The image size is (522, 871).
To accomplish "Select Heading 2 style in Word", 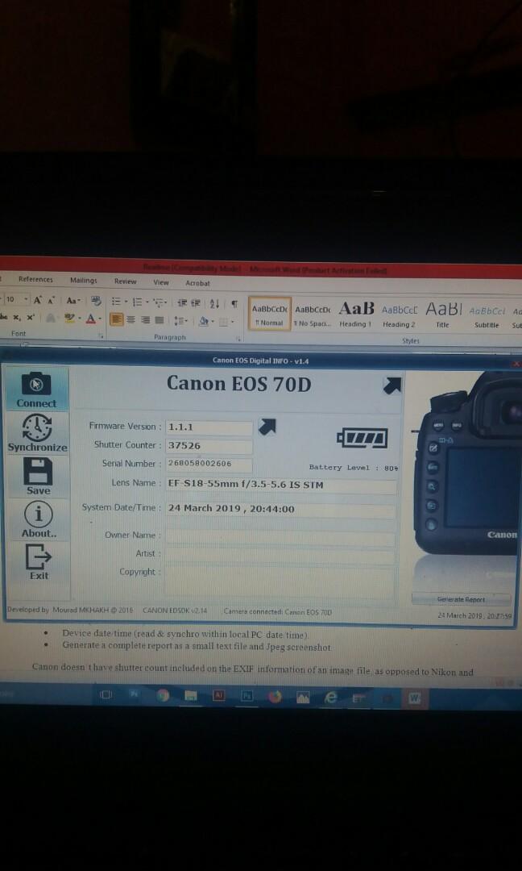I will click(399, 315).
